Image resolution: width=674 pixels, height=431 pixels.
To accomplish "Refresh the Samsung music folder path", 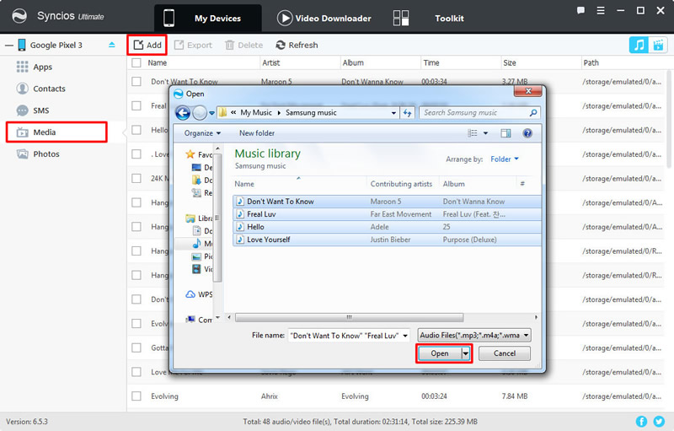I will [x=407, y=113].
